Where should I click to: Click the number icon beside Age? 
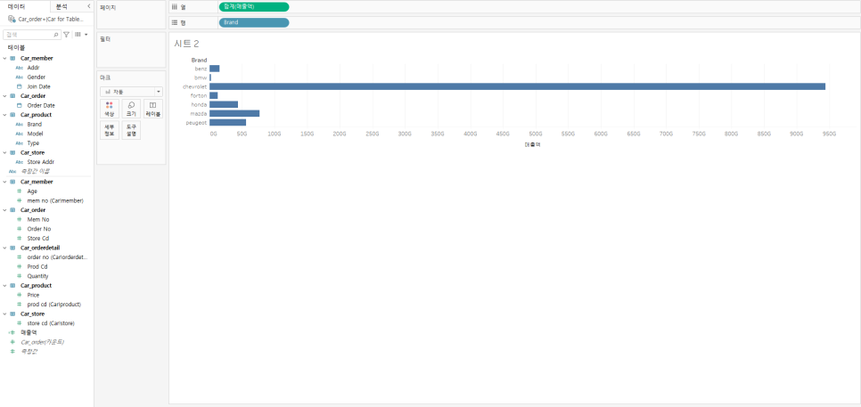pos(20,191)
